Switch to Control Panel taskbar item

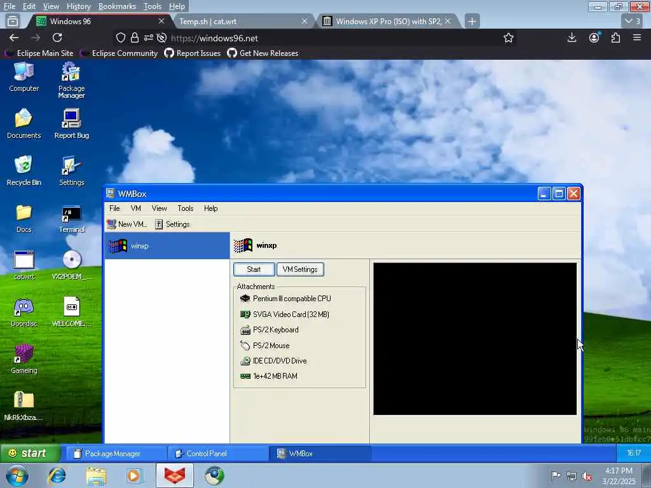coord(219,454)
